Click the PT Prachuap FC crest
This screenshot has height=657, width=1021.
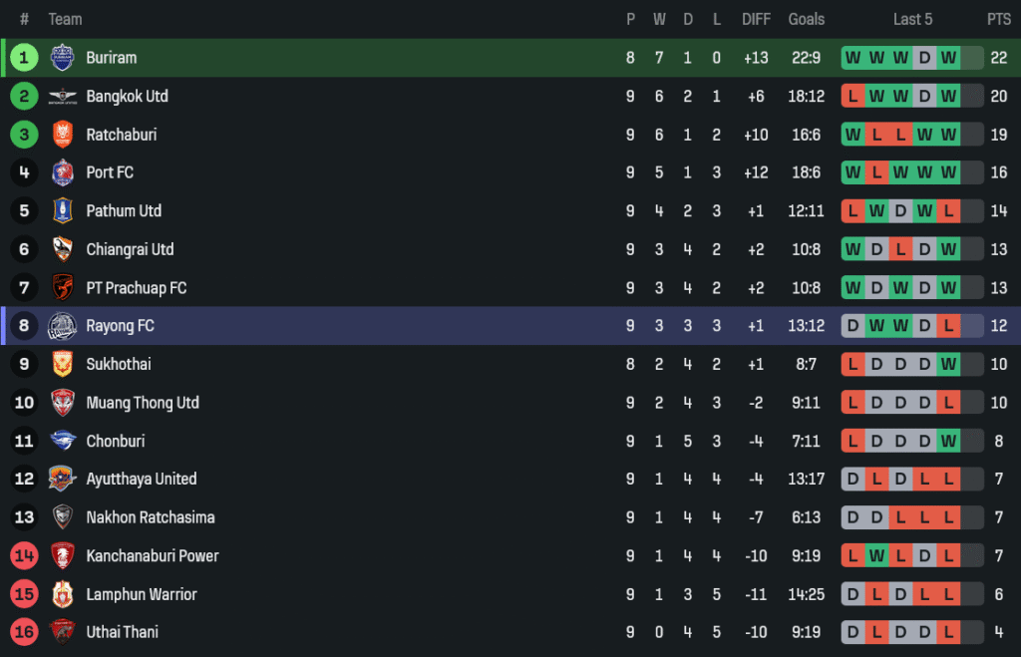tap(62, 288)
